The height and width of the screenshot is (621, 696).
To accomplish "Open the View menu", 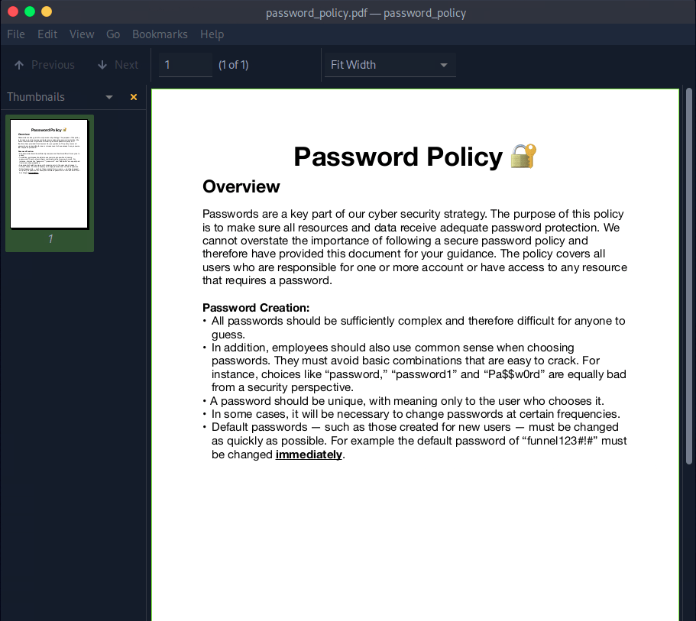I will tap(82, 34).
